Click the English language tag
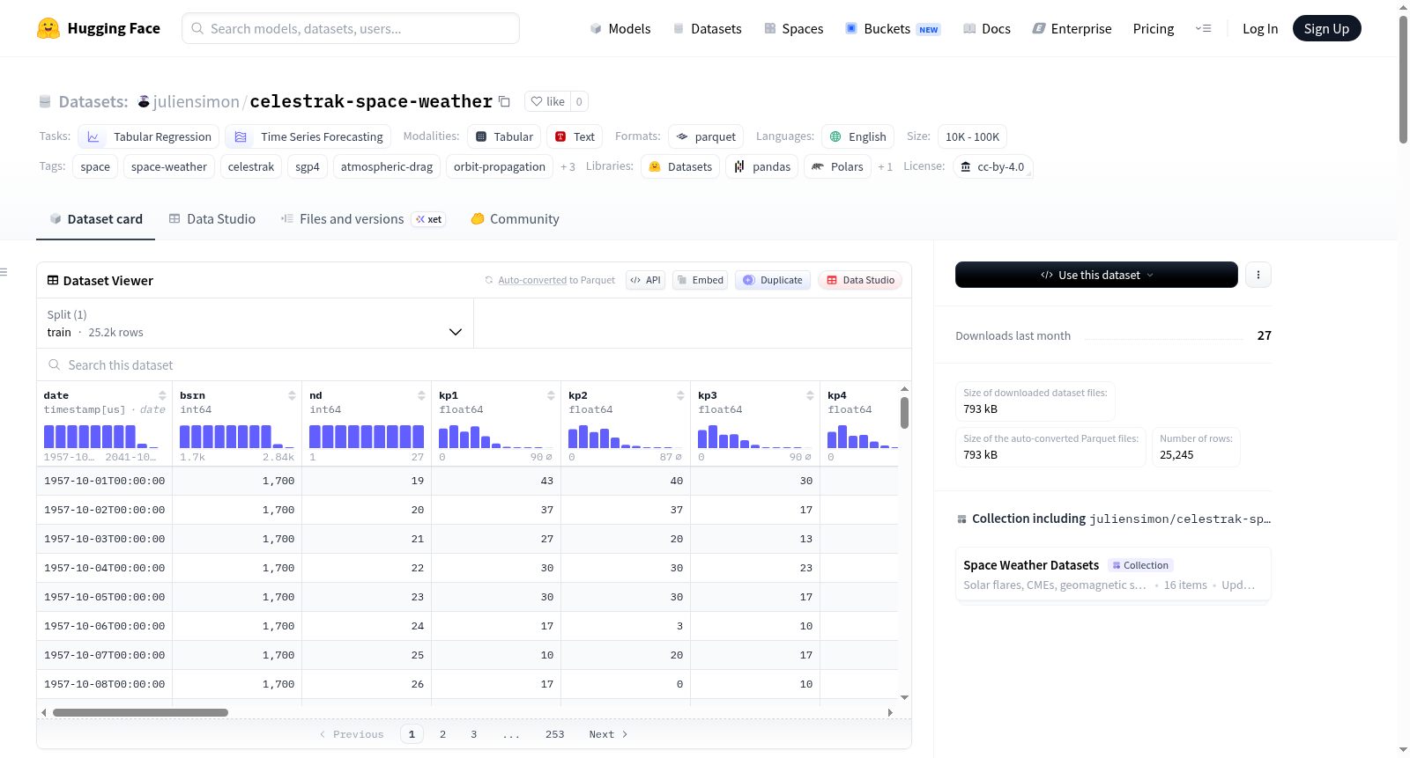The width and height of the screenshot is (1410, 758). tap(857, 136)
